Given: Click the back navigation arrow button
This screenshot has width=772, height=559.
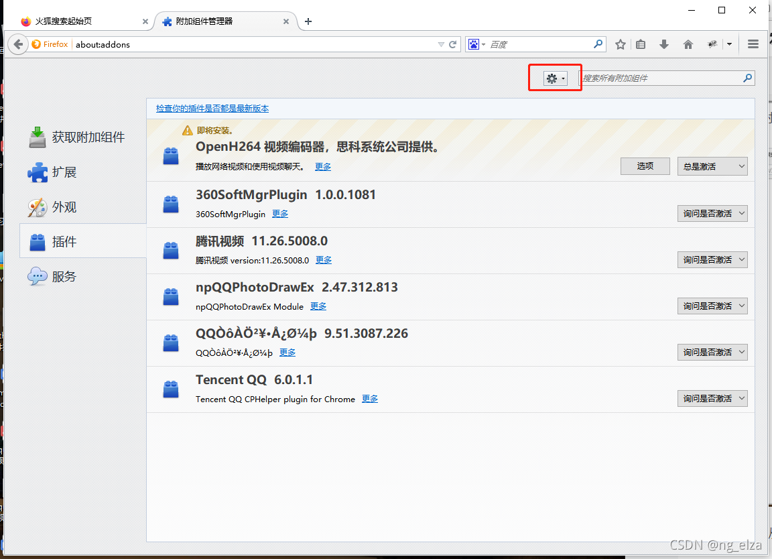Looking at the screenshot, I should (x=18, y=44).
